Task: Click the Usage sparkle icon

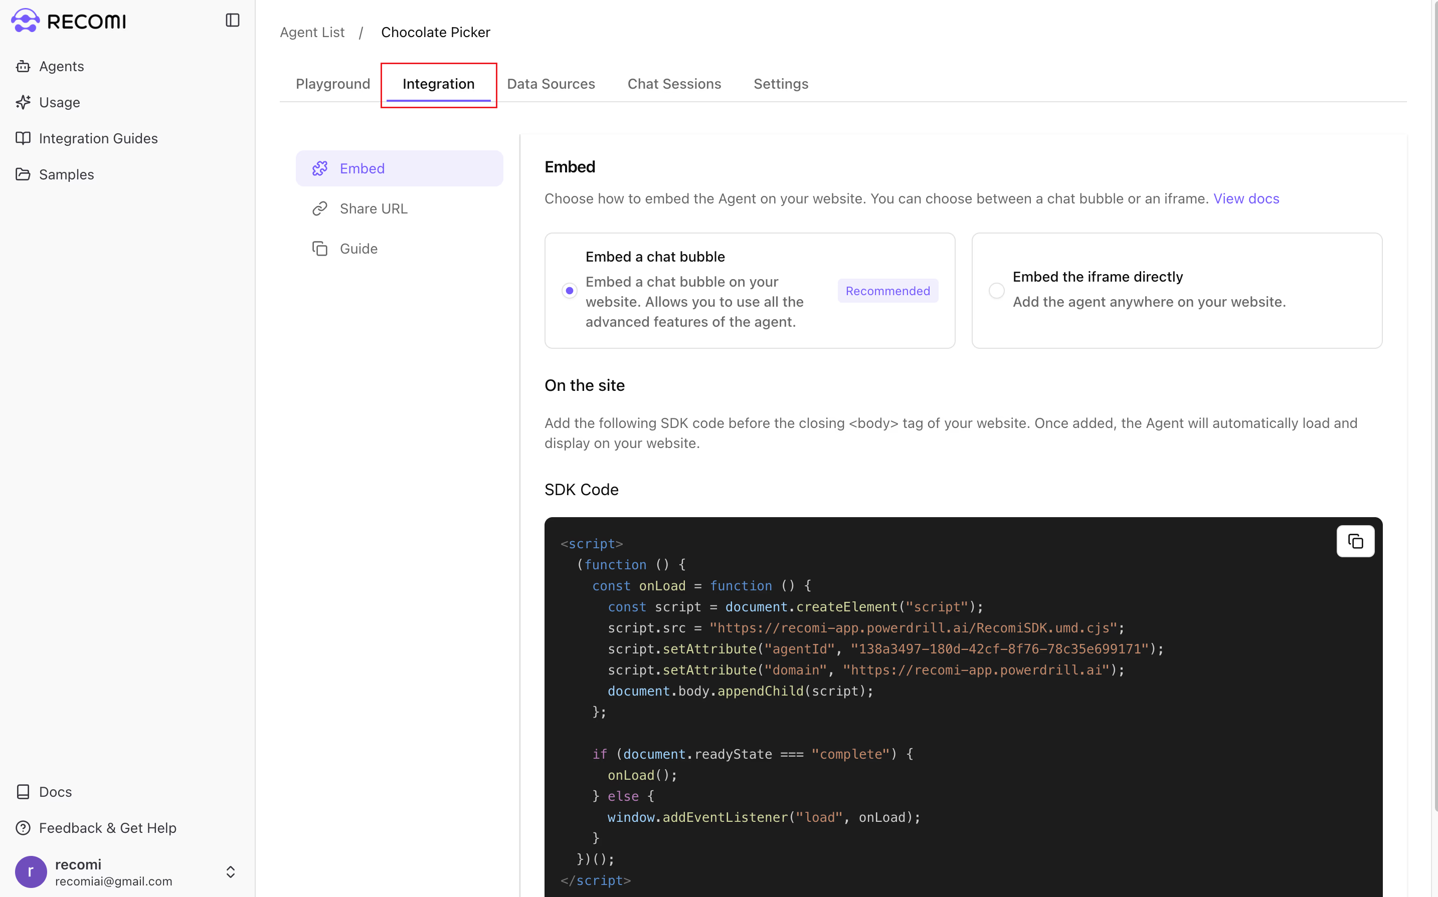Action: tap(23, 102)
